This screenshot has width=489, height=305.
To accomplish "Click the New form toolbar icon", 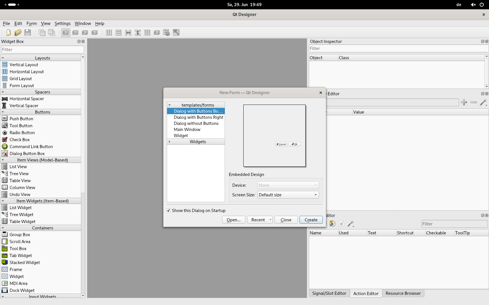I will pos(8,33).
